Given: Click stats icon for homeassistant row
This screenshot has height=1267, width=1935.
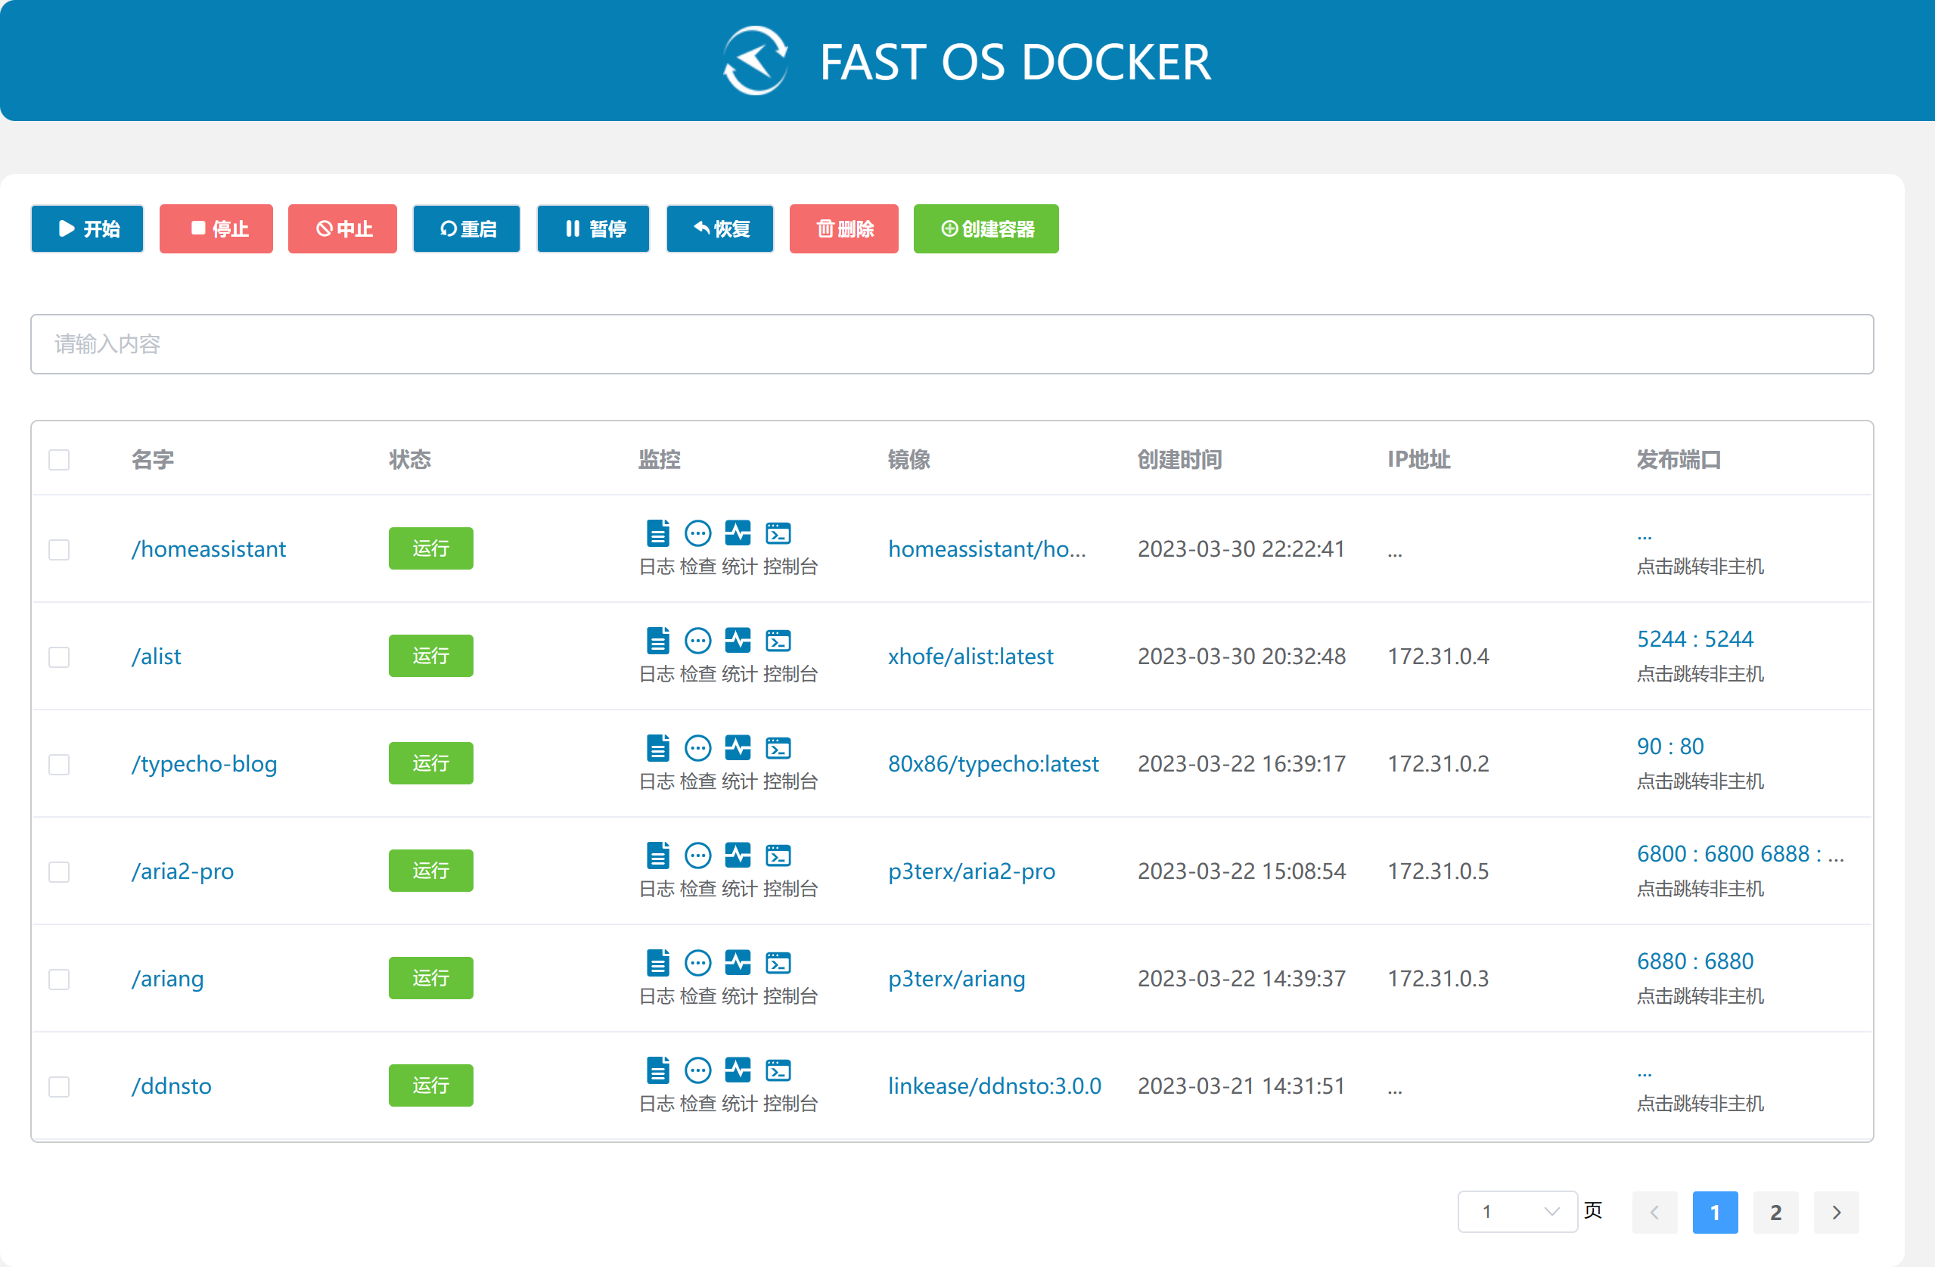Looking at the screenshot, I should point(738,533).
